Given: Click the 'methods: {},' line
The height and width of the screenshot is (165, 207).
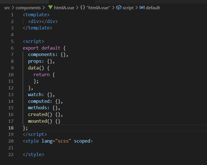Looking at the screenshot, I should click(x=44, y=108).
